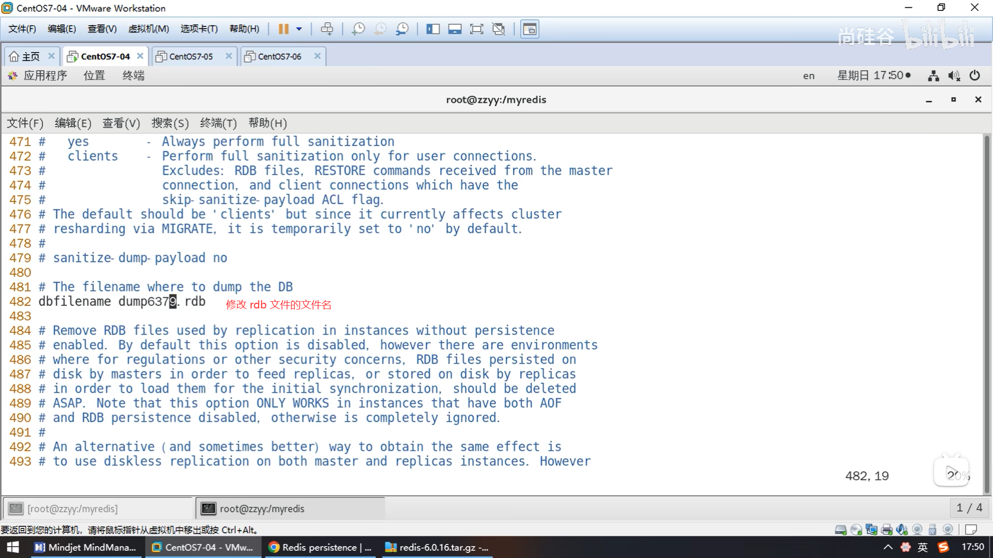Toggle Unity mode icon
Image resolution: width=993 pixels, height=558 pixels.
pos(499,29)
